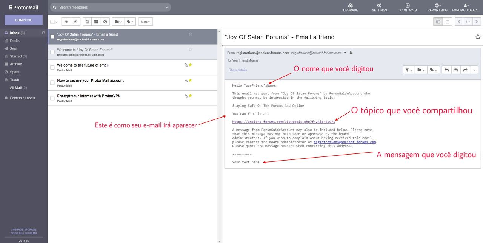Open move-to-folder dropdown in list toolbar
This screenshot has height=243, width=483.
(118, 22)
